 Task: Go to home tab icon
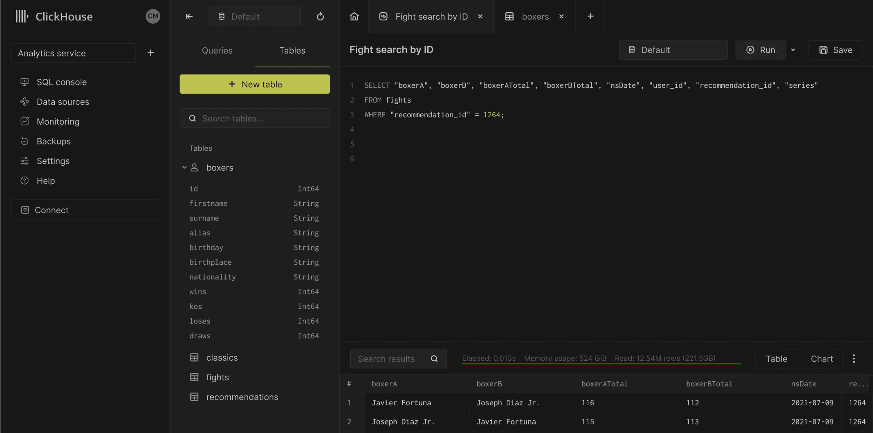354,16
